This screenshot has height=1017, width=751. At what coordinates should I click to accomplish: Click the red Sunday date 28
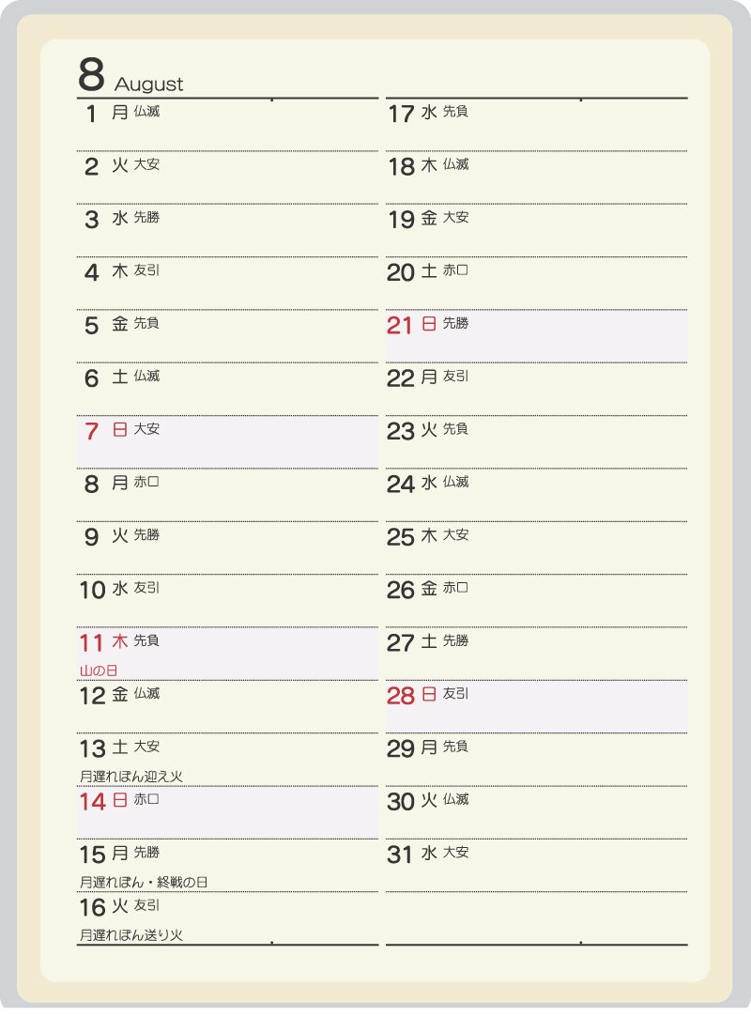click(x=401, y=696)
